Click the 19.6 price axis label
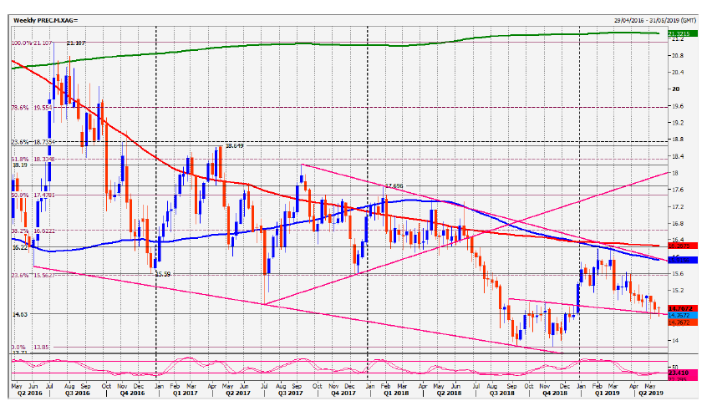Image resolution: width=712 pixels, height=406 pixels. 678,106
